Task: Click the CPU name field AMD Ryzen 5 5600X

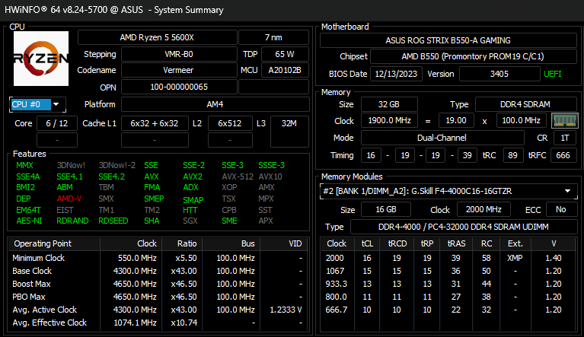Action: coord(157,37)
